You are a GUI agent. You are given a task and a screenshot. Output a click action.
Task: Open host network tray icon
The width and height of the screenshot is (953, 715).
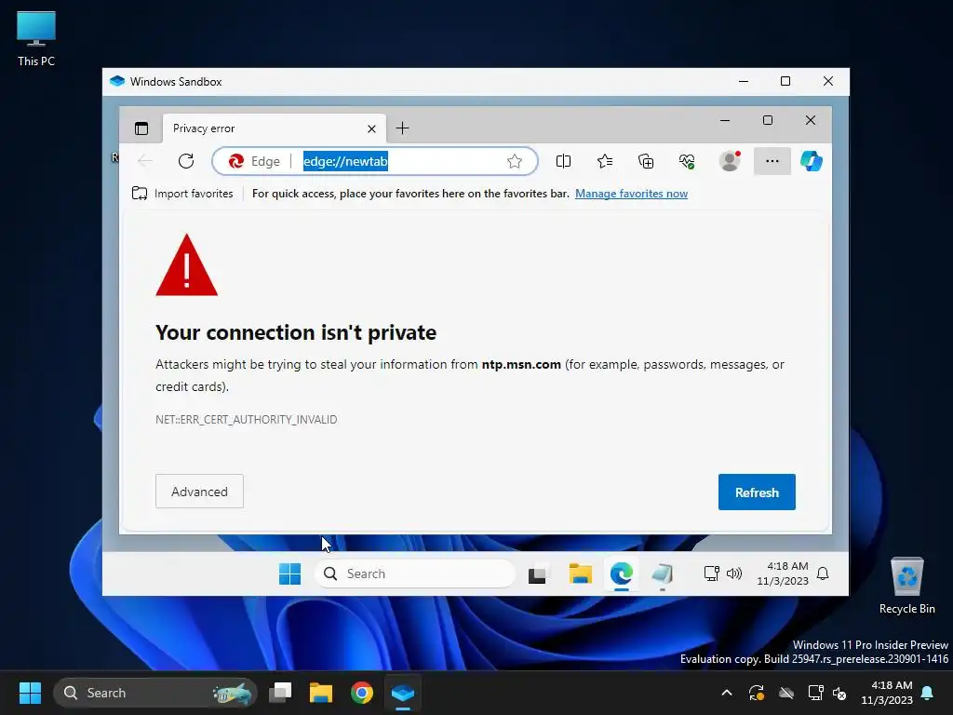coord(815,693)
